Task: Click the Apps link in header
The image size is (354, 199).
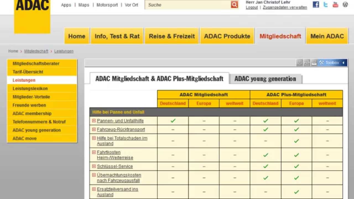Action: coord(66,5)
